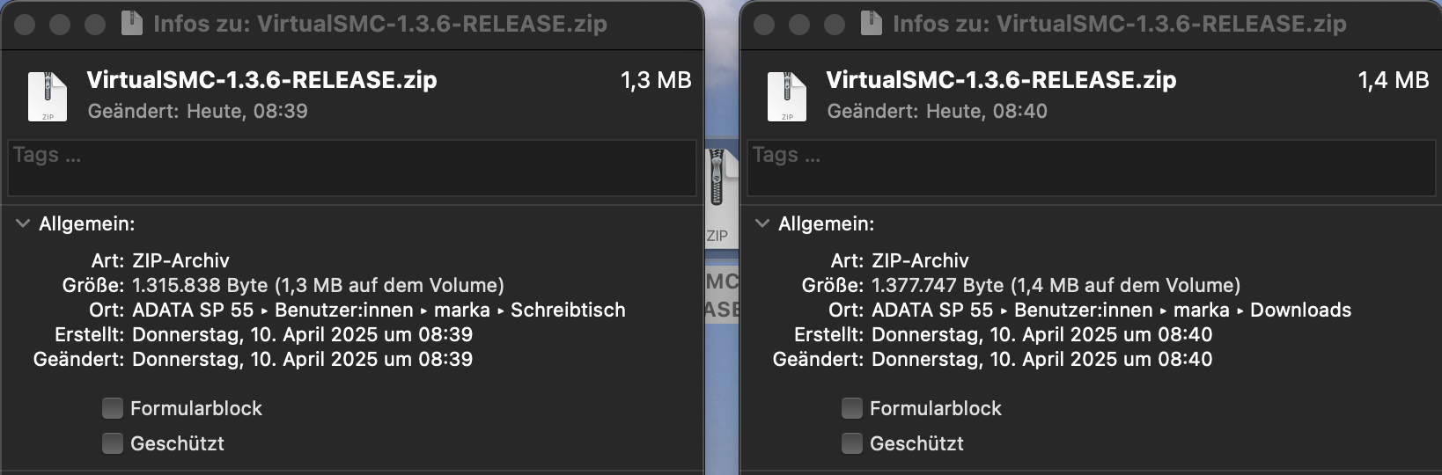Viewport: 1442px width, 475px height.
Task: Minimize the left info window
Action: click(60, 24)
